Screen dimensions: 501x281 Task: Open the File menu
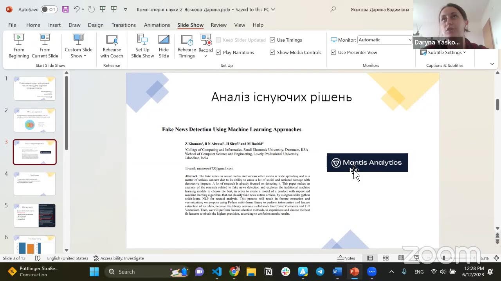12,25
